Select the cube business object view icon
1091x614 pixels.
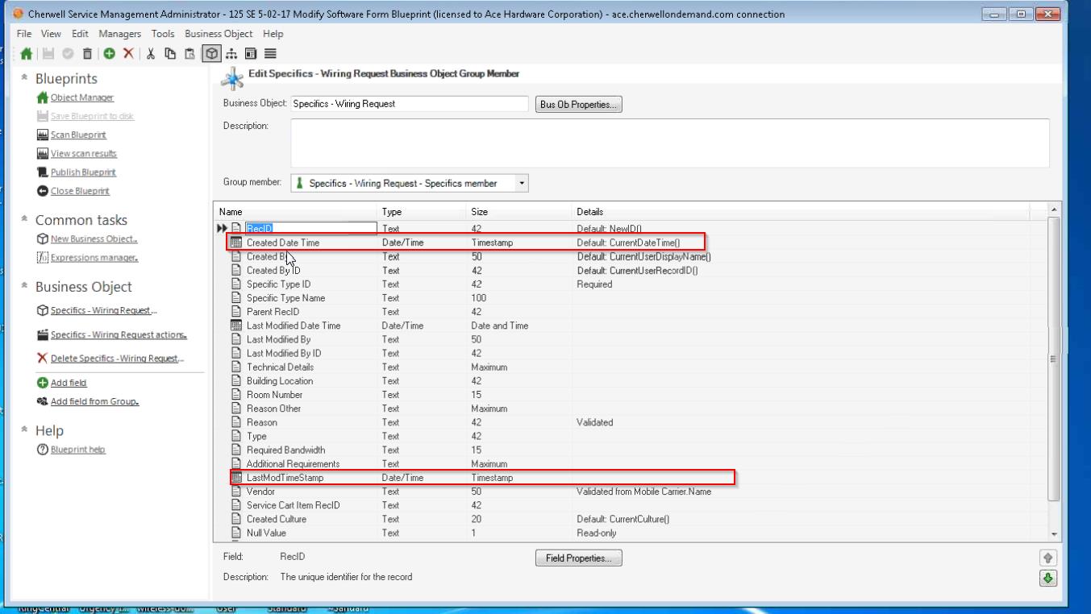click(211, 54)
